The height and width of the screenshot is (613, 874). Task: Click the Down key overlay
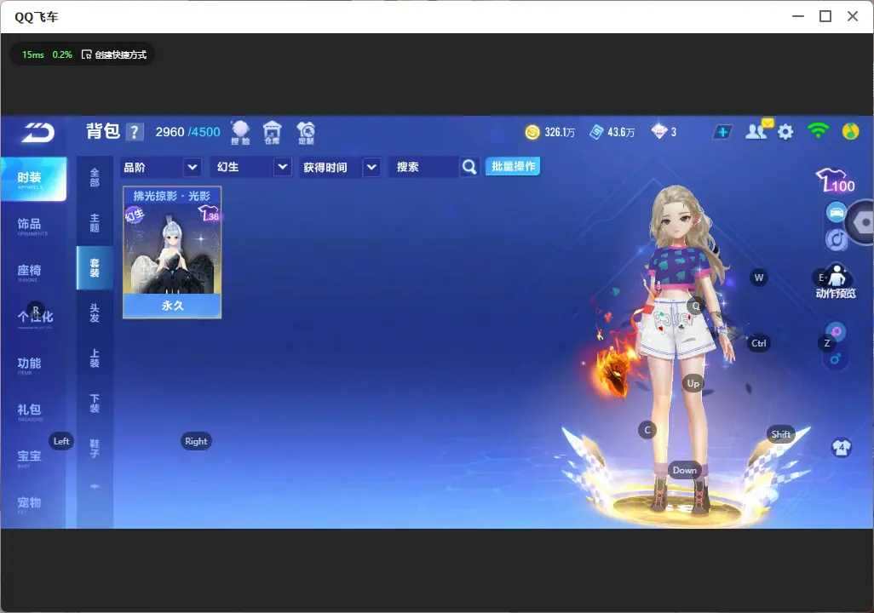pos(685,470)
